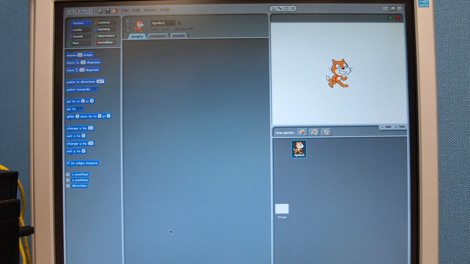Click the steps value in move block
The image size is (470, 264).
click(x=80, y=55)
